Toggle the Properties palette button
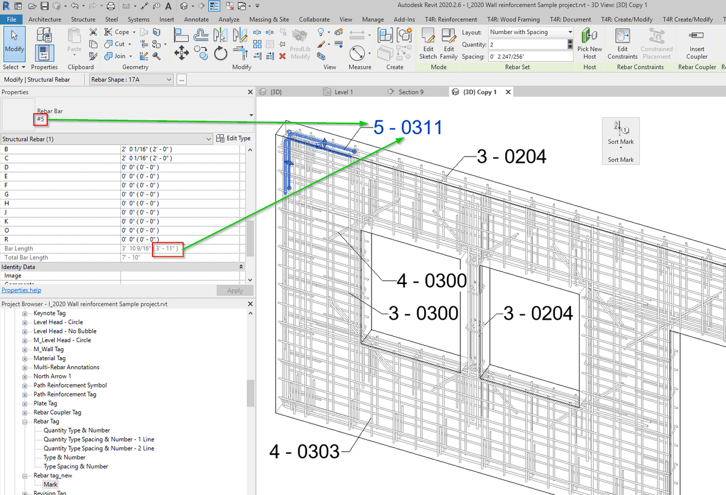The height and width of the screenshot is (495, 726). point(44,53)
